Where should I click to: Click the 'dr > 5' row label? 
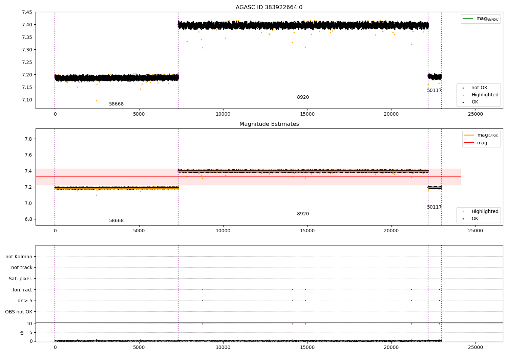[x=25, y=301]
